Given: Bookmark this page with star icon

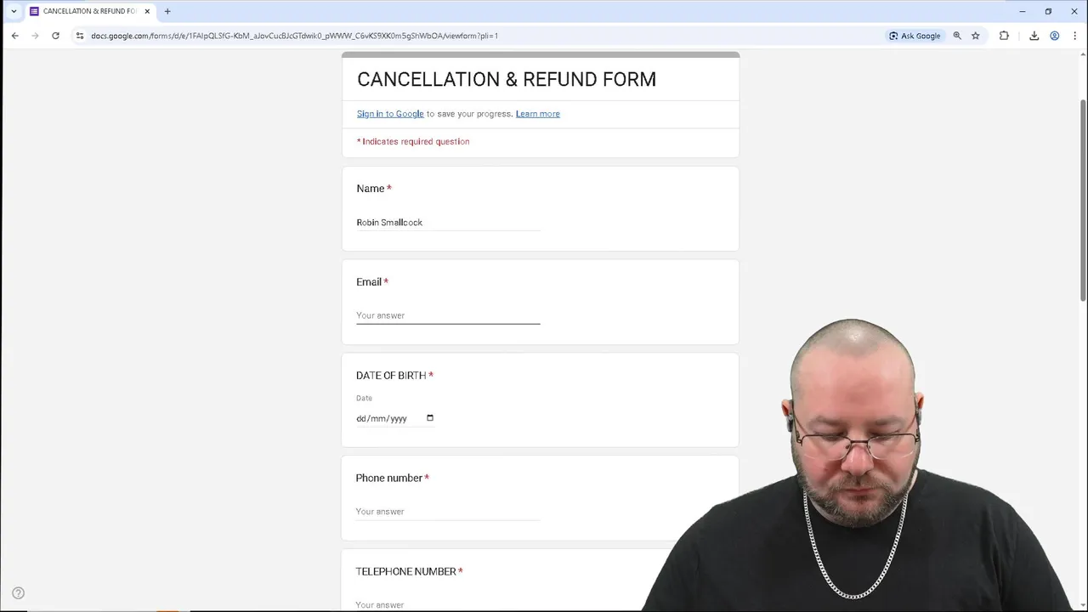Looking at the screenshot, I should click(976, 36).
